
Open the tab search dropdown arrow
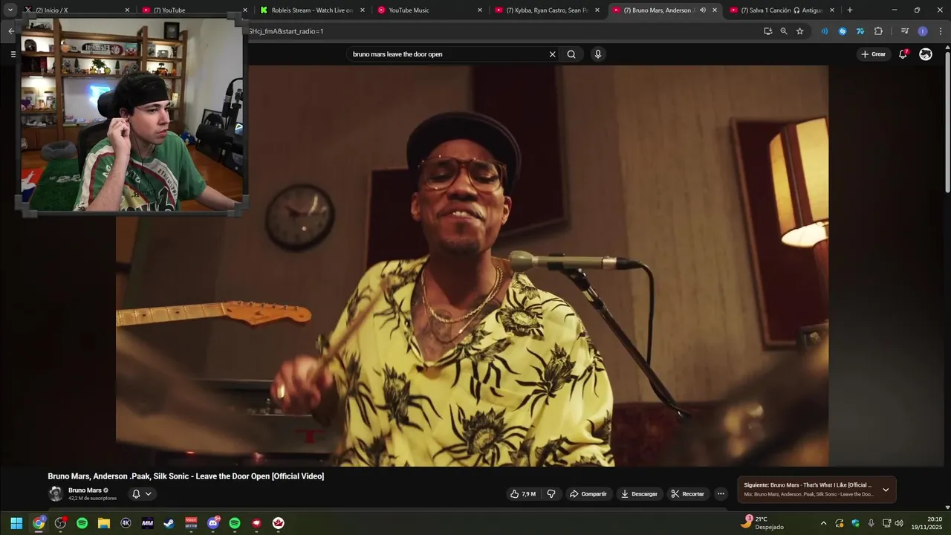[x=10, y=10]
